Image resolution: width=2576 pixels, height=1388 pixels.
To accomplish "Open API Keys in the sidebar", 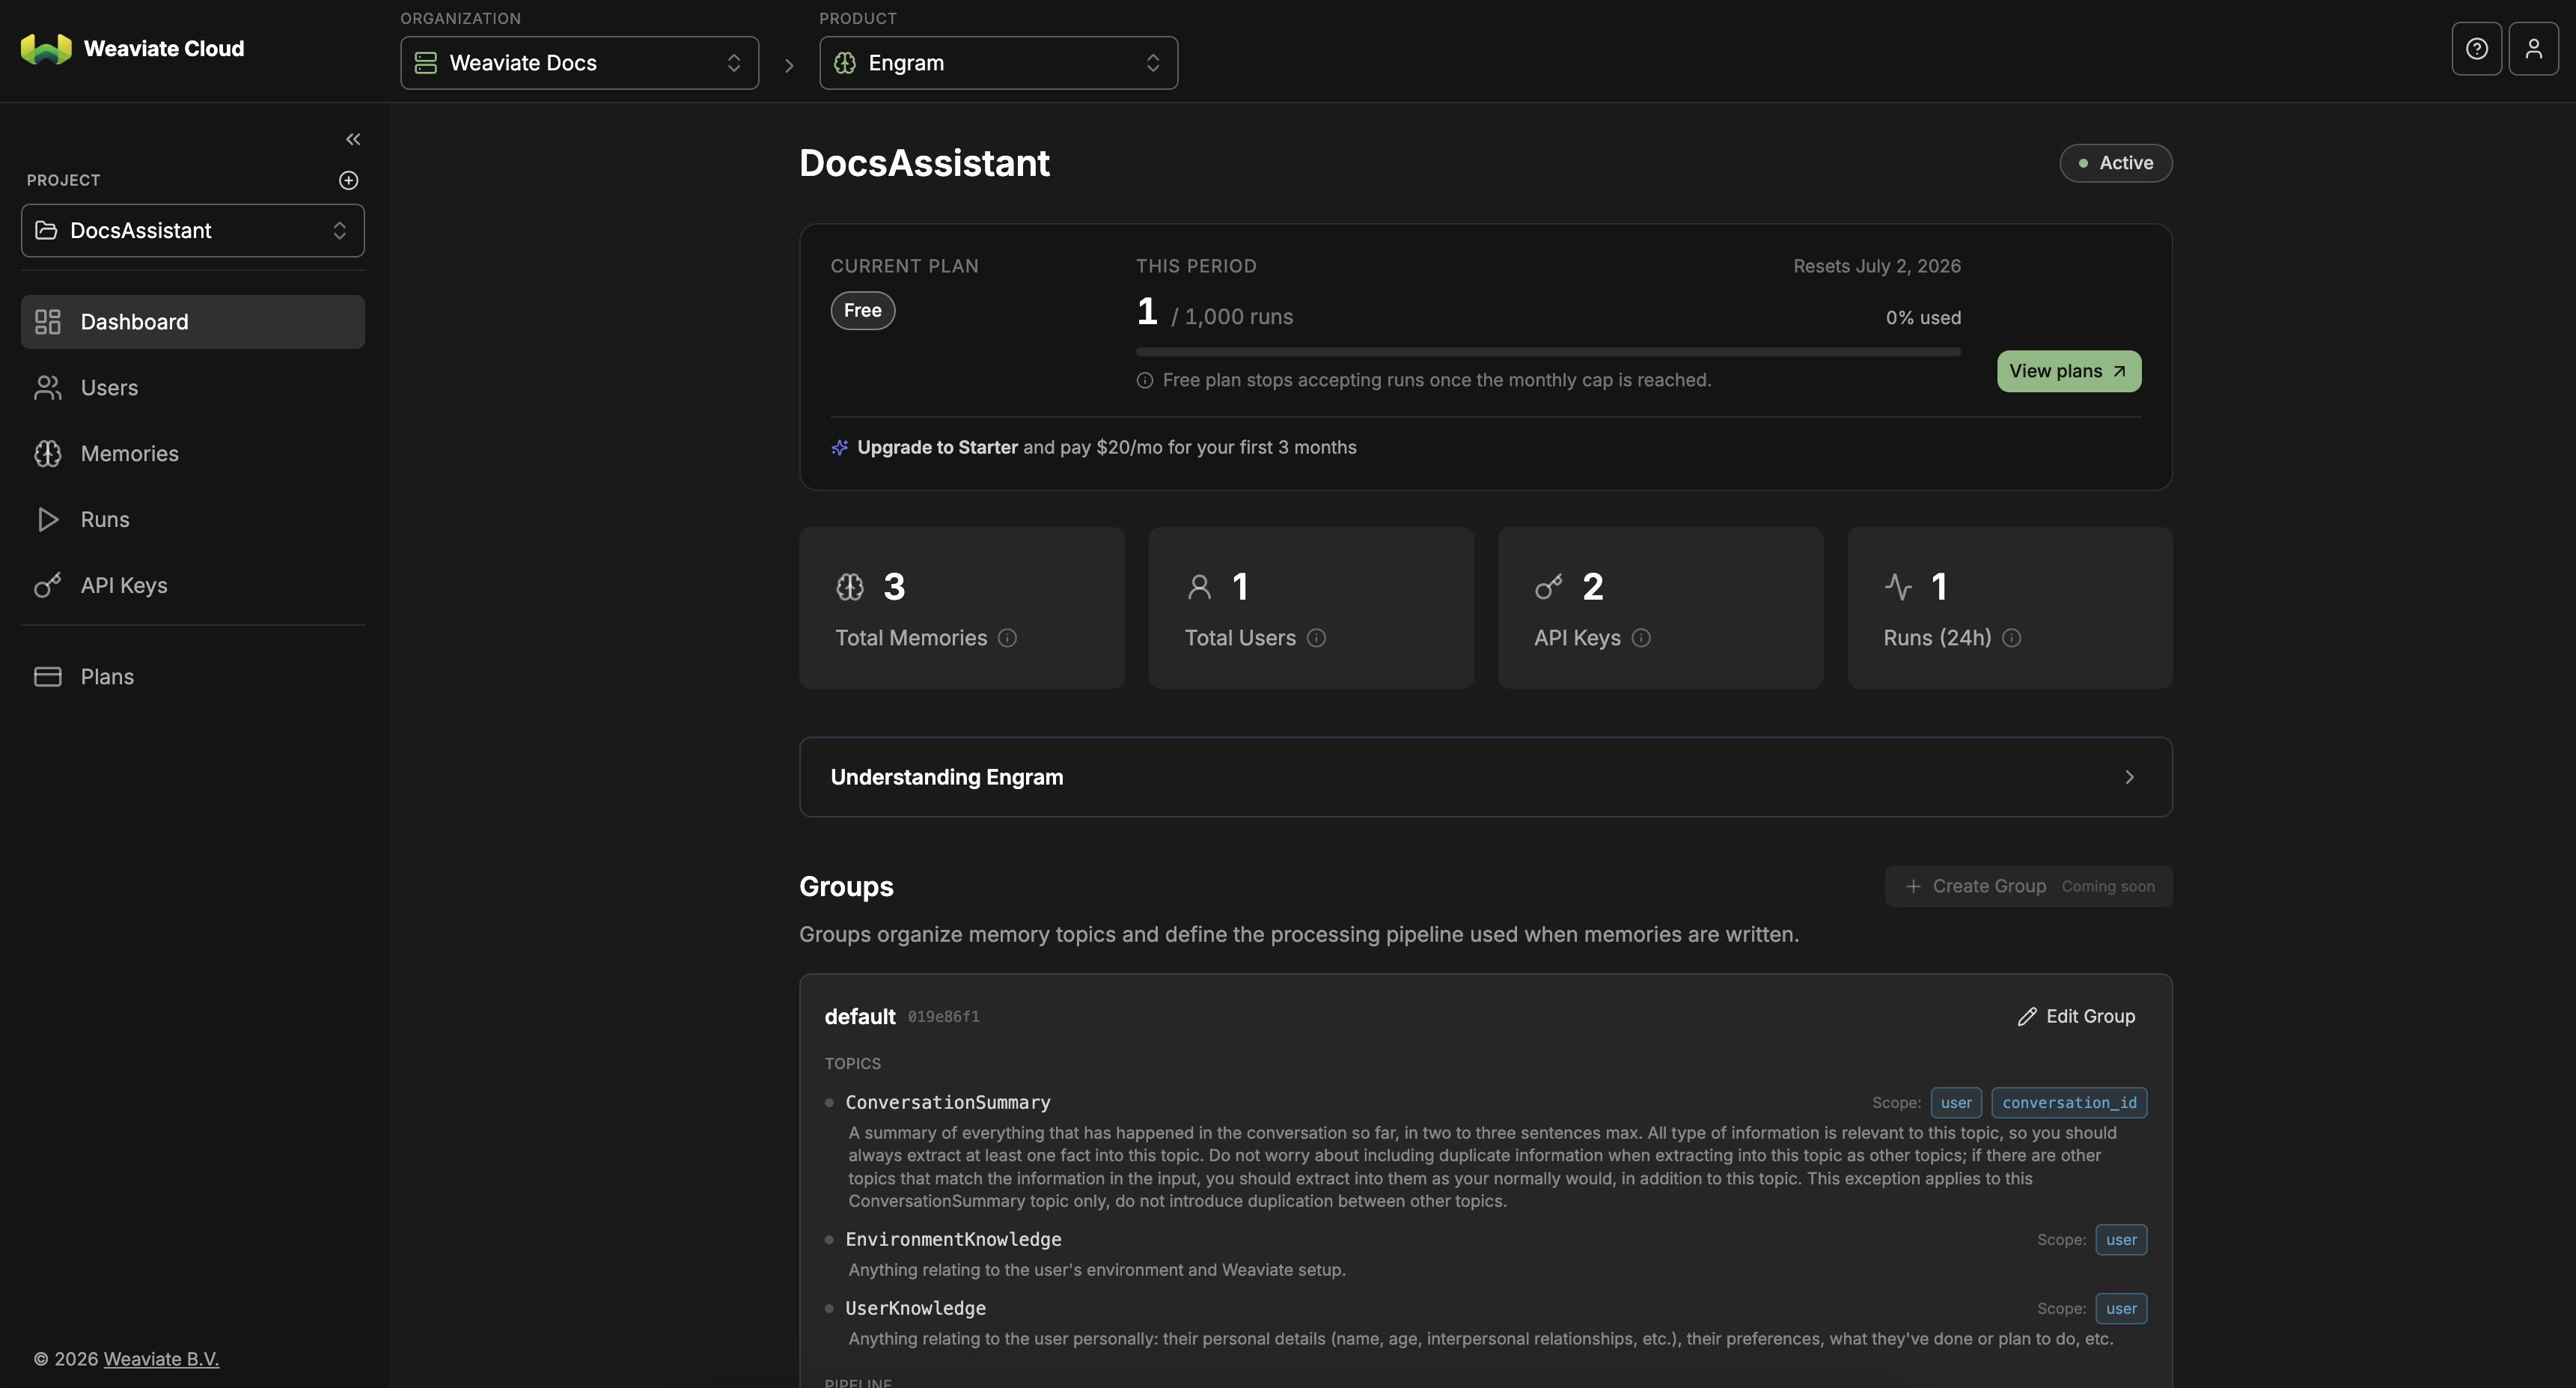I will [x=192, y=586].
